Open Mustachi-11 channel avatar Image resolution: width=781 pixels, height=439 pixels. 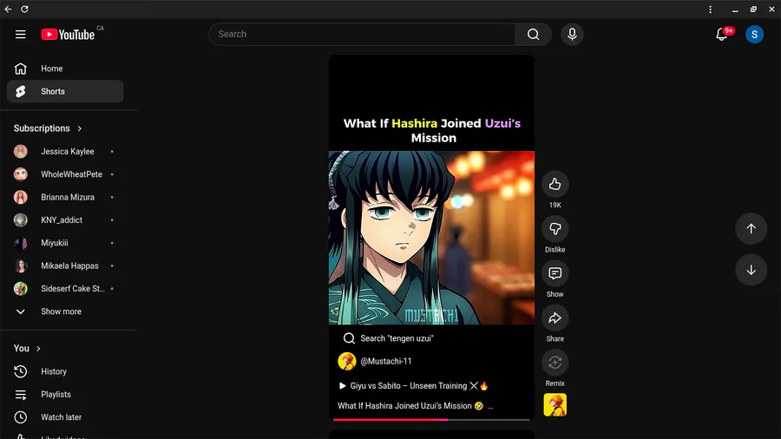(346, 362)
